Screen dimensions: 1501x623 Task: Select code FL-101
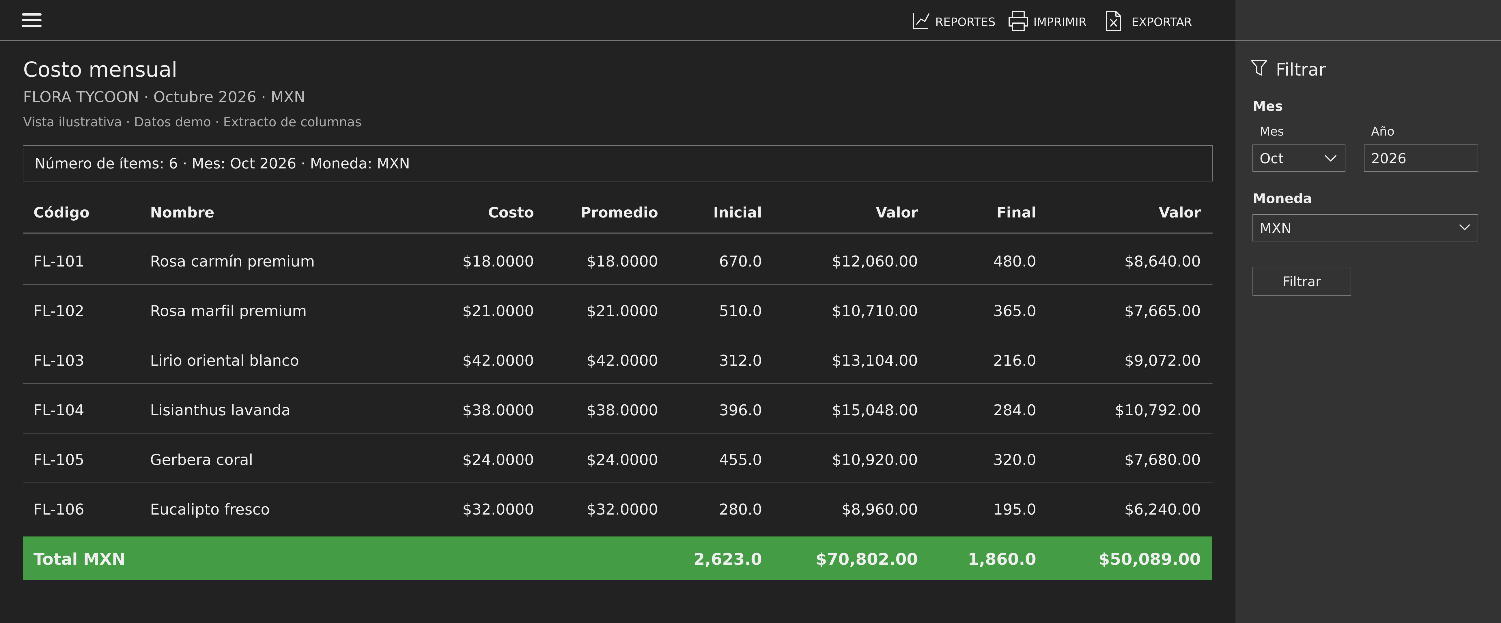[x=58, y=261]
